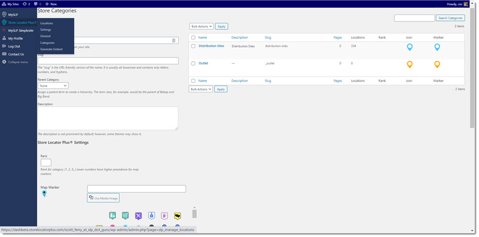Viewport: 479px width, 237px height.
Task: Open the Distribution Sites category link
Action: pos(211,46)
